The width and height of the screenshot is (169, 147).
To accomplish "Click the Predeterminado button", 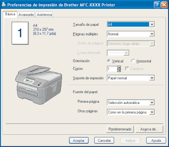I will [x=120, y=129].
